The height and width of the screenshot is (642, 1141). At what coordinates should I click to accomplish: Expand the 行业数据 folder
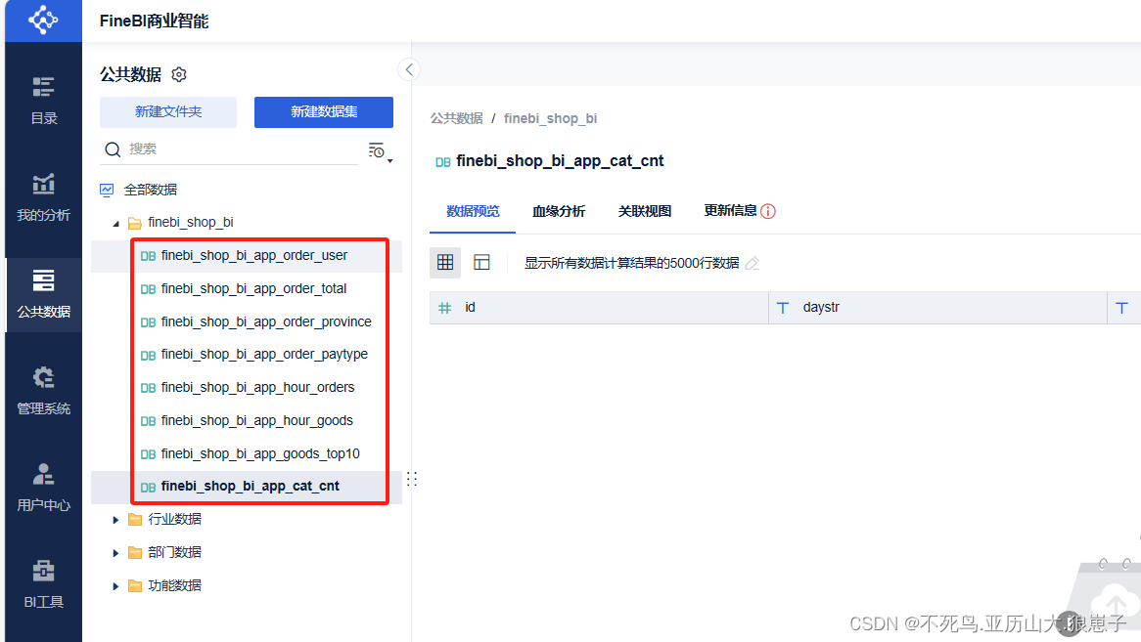click(x=115, y=520)
